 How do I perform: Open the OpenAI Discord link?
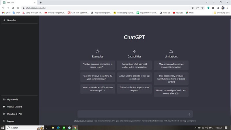pos(19,107)
